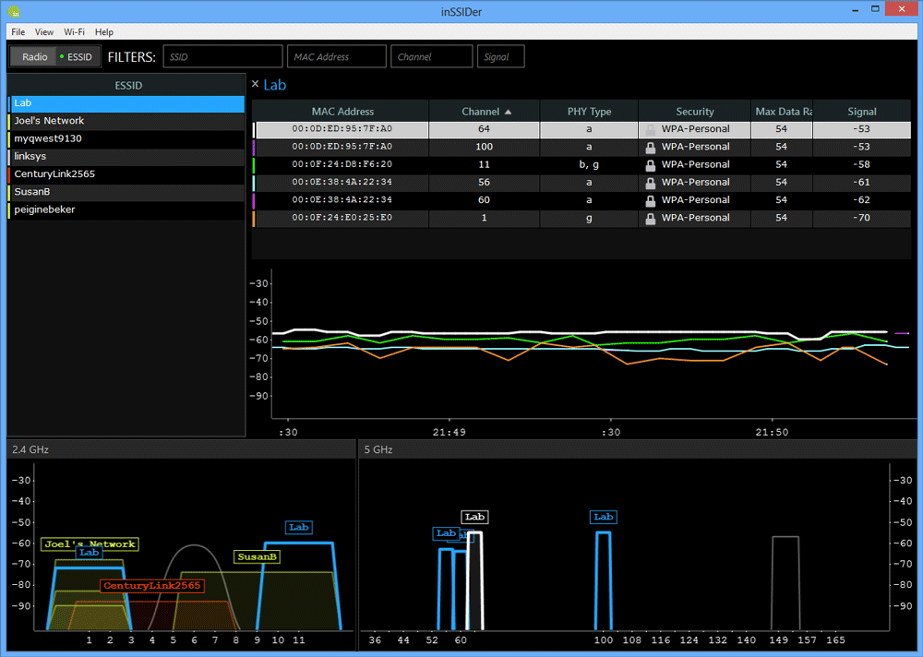The width and height of the screenshot is (923, 657).
Task: Click the inSSIDer app icon in title bar
Action: (x=15, y=12)
